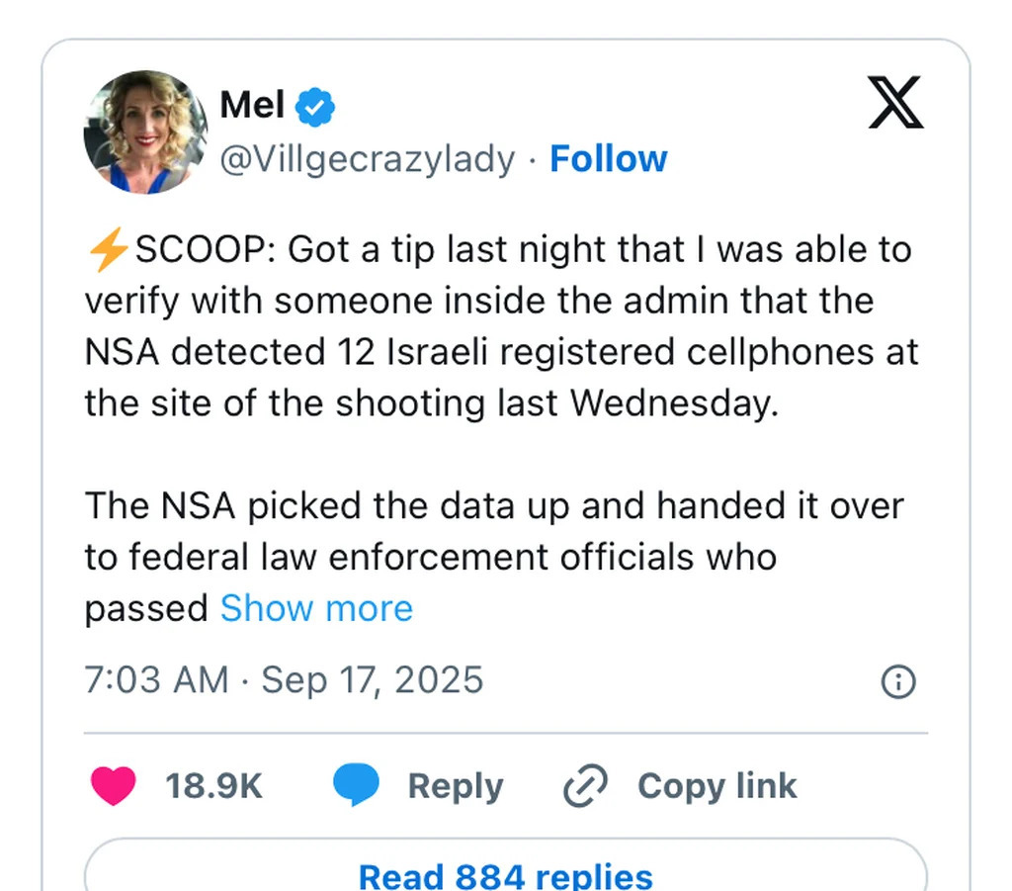Like the post with the heart icon

(113, 786)
